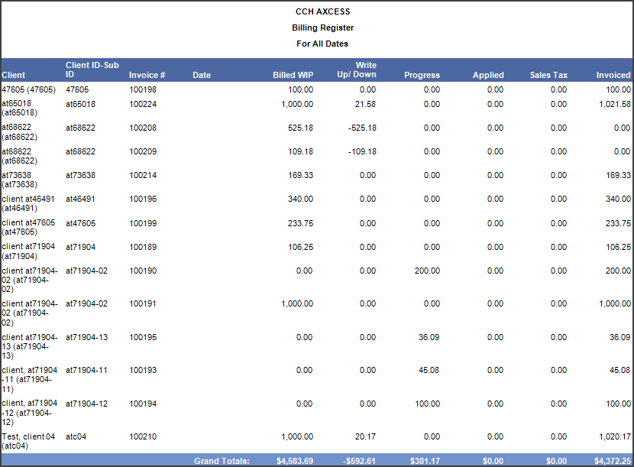Viewport: 634px width, 467px height.
Task: Open invoice link 100214
Action: 142,175
